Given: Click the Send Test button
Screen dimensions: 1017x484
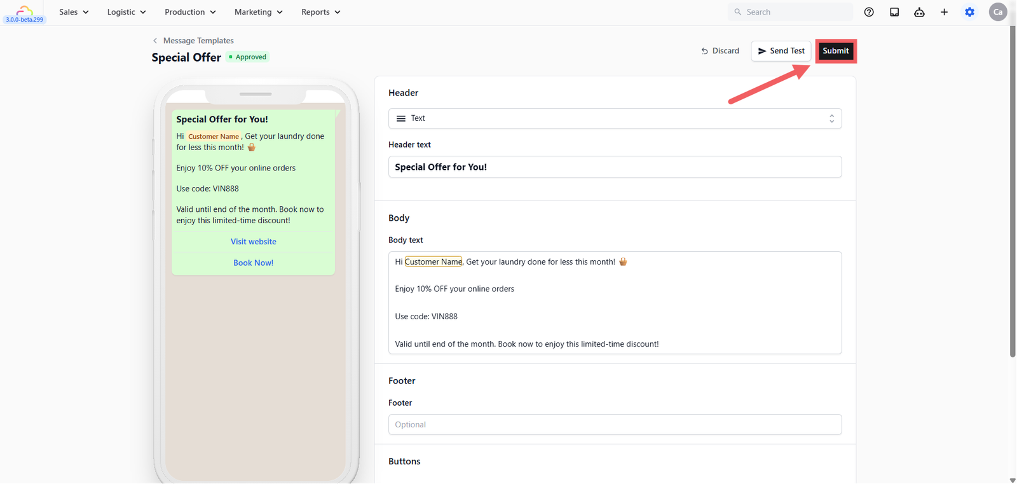Looking at the screenshot, I should point(781,51).
